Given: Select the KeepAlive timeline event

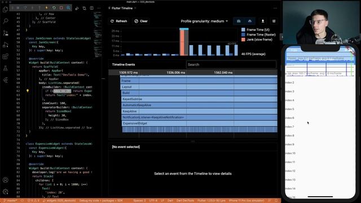Looking at the screenshot, I should (x=199, y=111).
